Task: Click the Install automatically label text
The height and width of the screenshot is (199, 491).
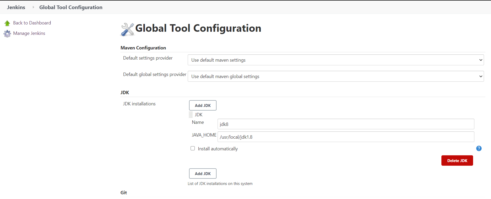Action: click(x=218, y=149)
